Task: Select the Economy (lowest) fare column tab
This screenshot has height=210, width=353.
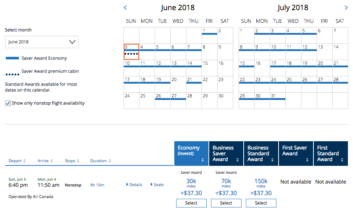Action: (x=191, y=154)
